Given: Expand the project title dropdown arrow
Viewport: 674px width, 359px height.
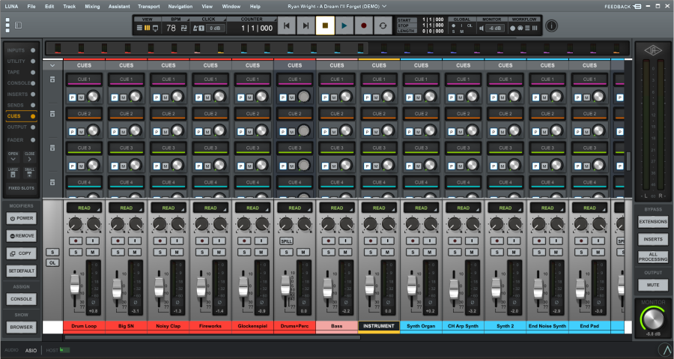Looking at the screenshot, I should (x=384, y=7).
